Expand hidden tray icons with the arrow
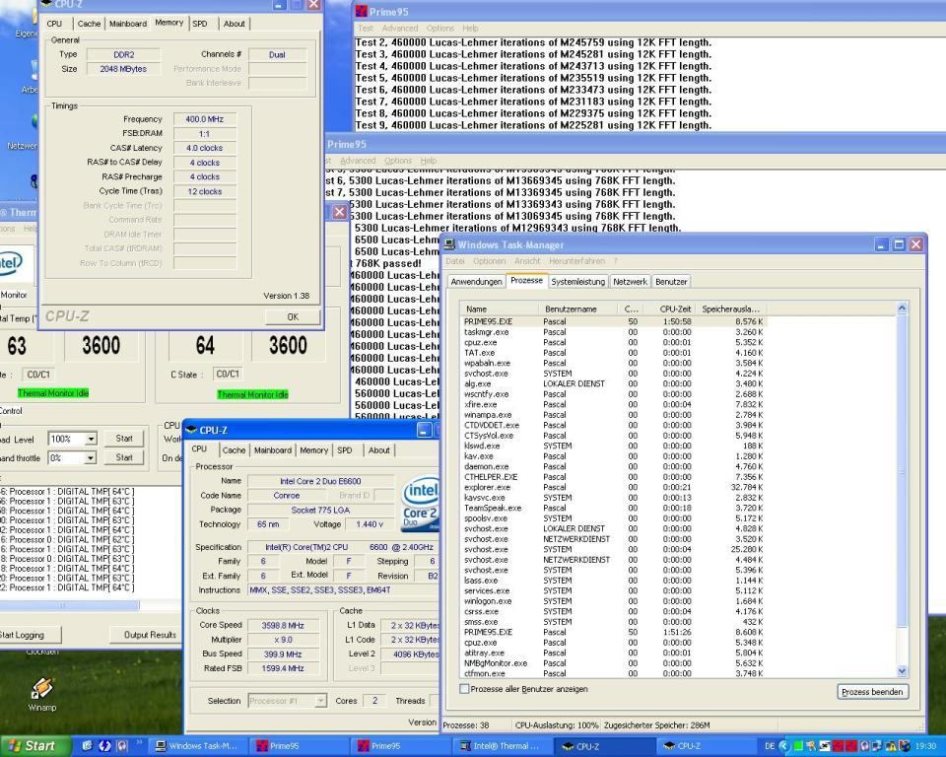The width and height of the screenshot is (946, 757). [784, 747]
